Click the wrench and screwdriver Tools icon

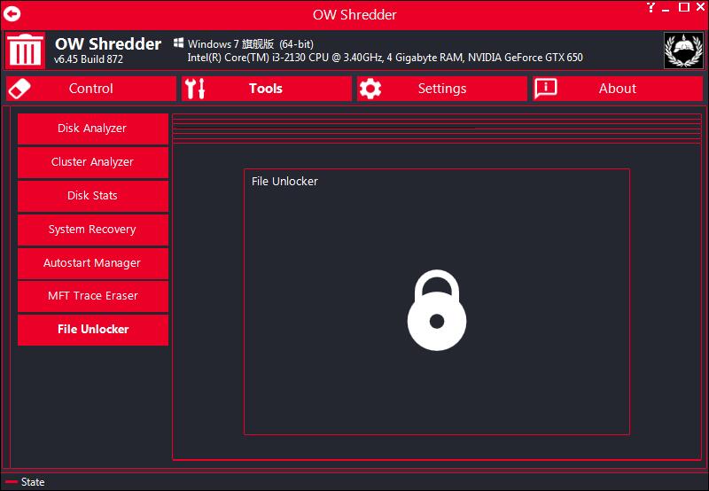[195, 88]
